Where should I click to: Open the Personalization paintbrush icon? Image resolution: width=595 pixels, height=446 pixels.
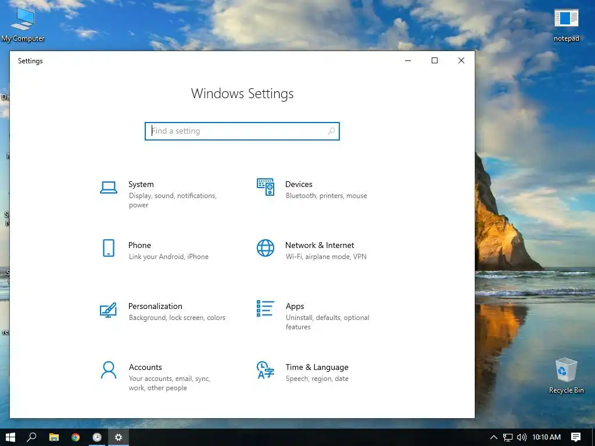tap(108, 310)
